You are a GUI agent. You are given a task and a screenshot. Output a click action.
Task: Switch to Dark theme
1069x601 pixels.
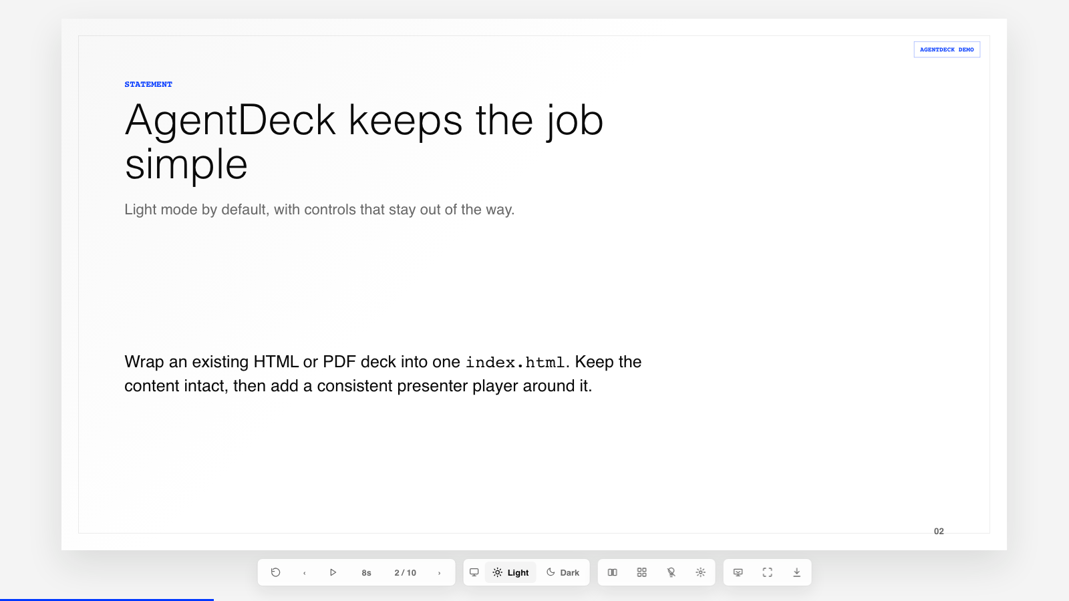click(x=563, y=572)
